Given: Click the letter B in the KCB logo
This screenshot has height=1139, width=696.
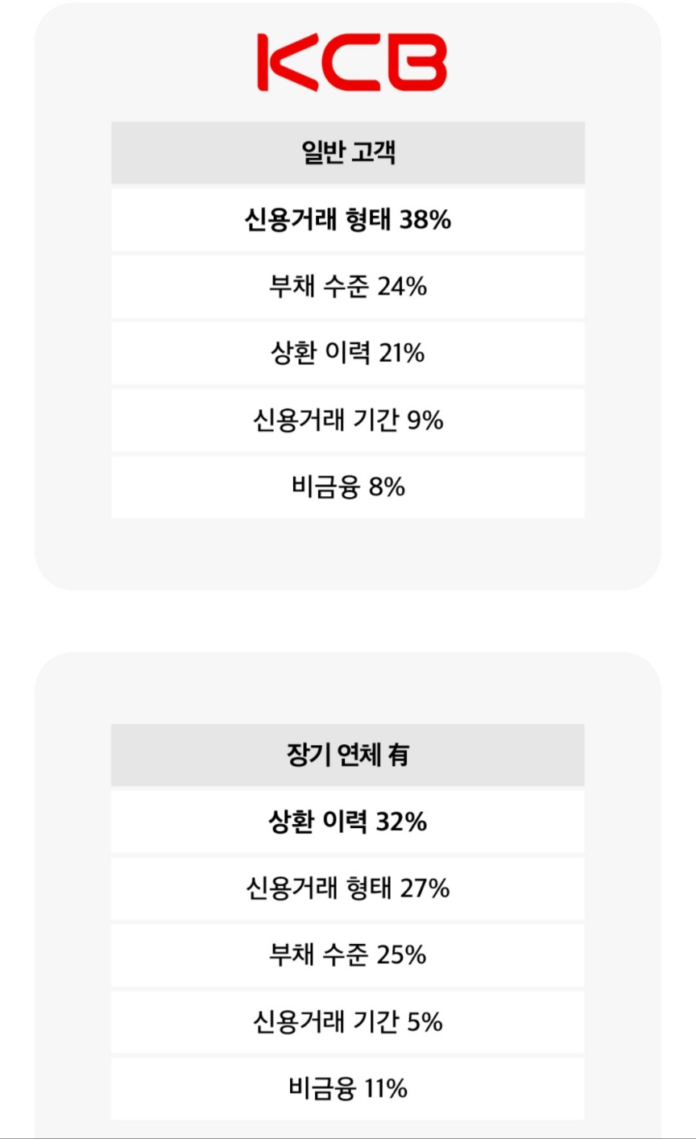Looking at the screenshot, I should (417, 62).
